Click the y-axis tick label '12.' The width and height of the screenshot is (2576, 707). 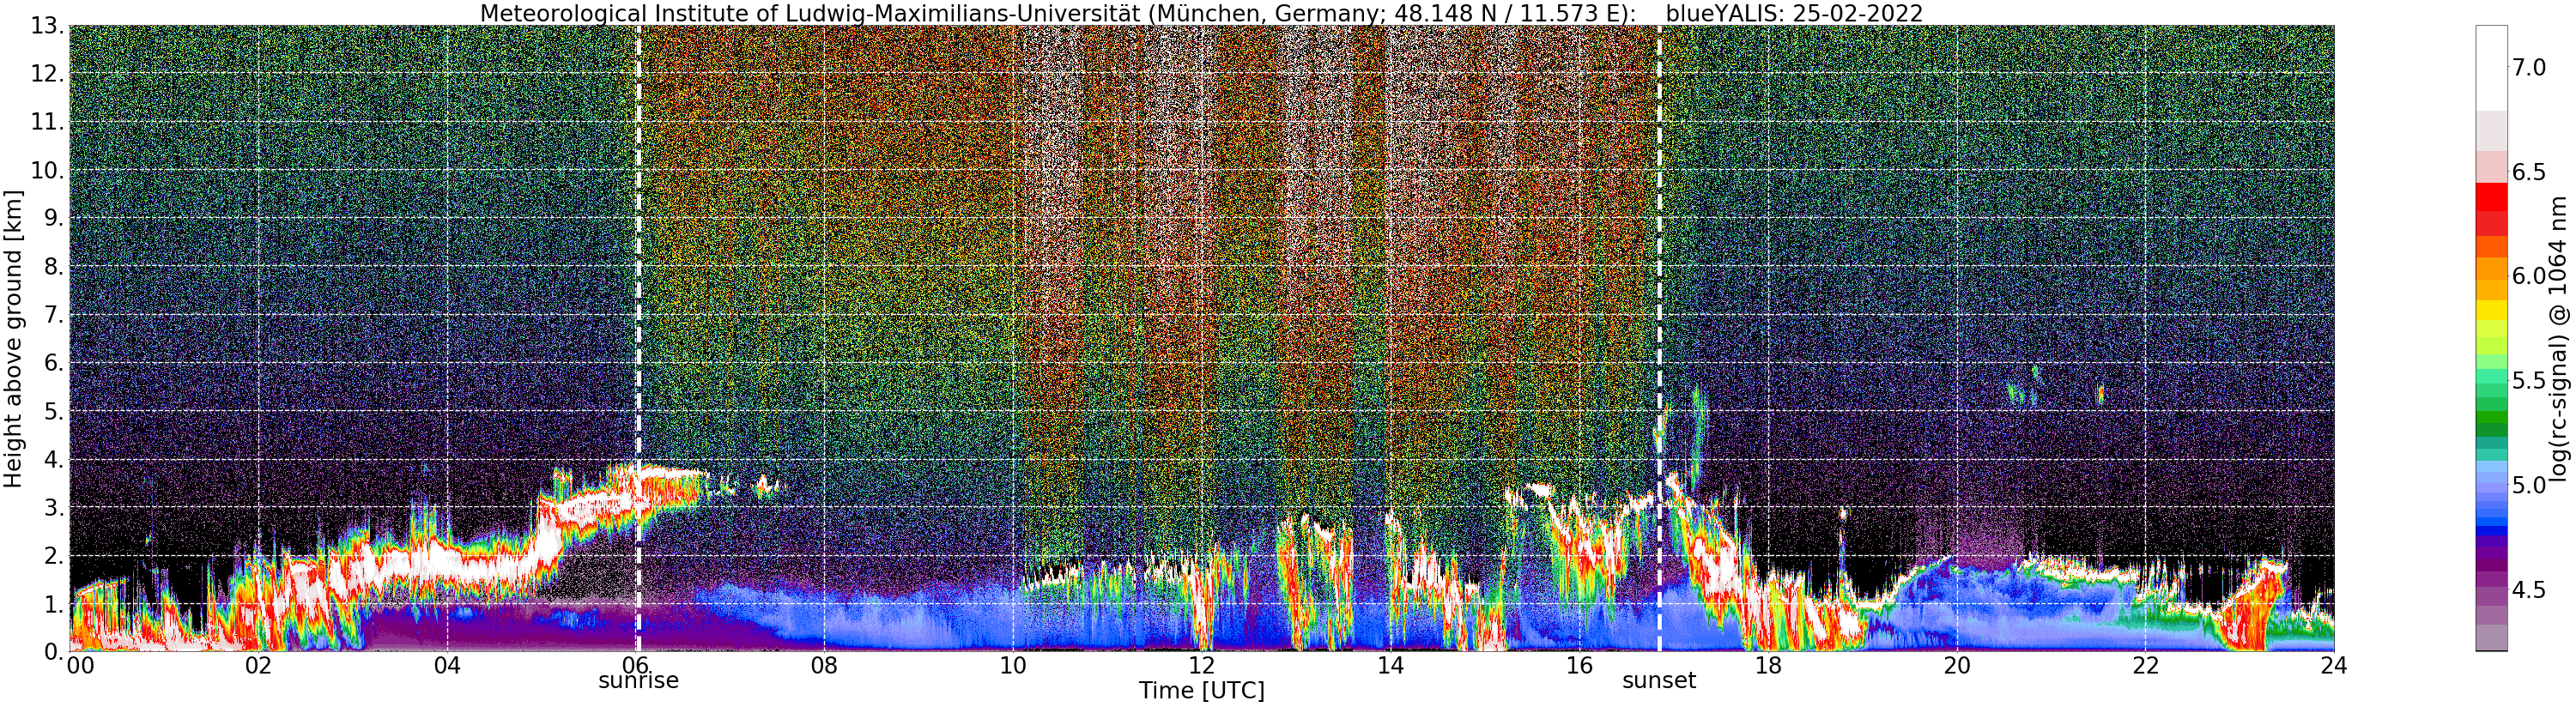47,74
